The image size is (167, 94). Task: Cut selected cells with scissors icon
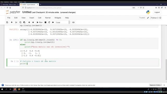pos(16,22)
